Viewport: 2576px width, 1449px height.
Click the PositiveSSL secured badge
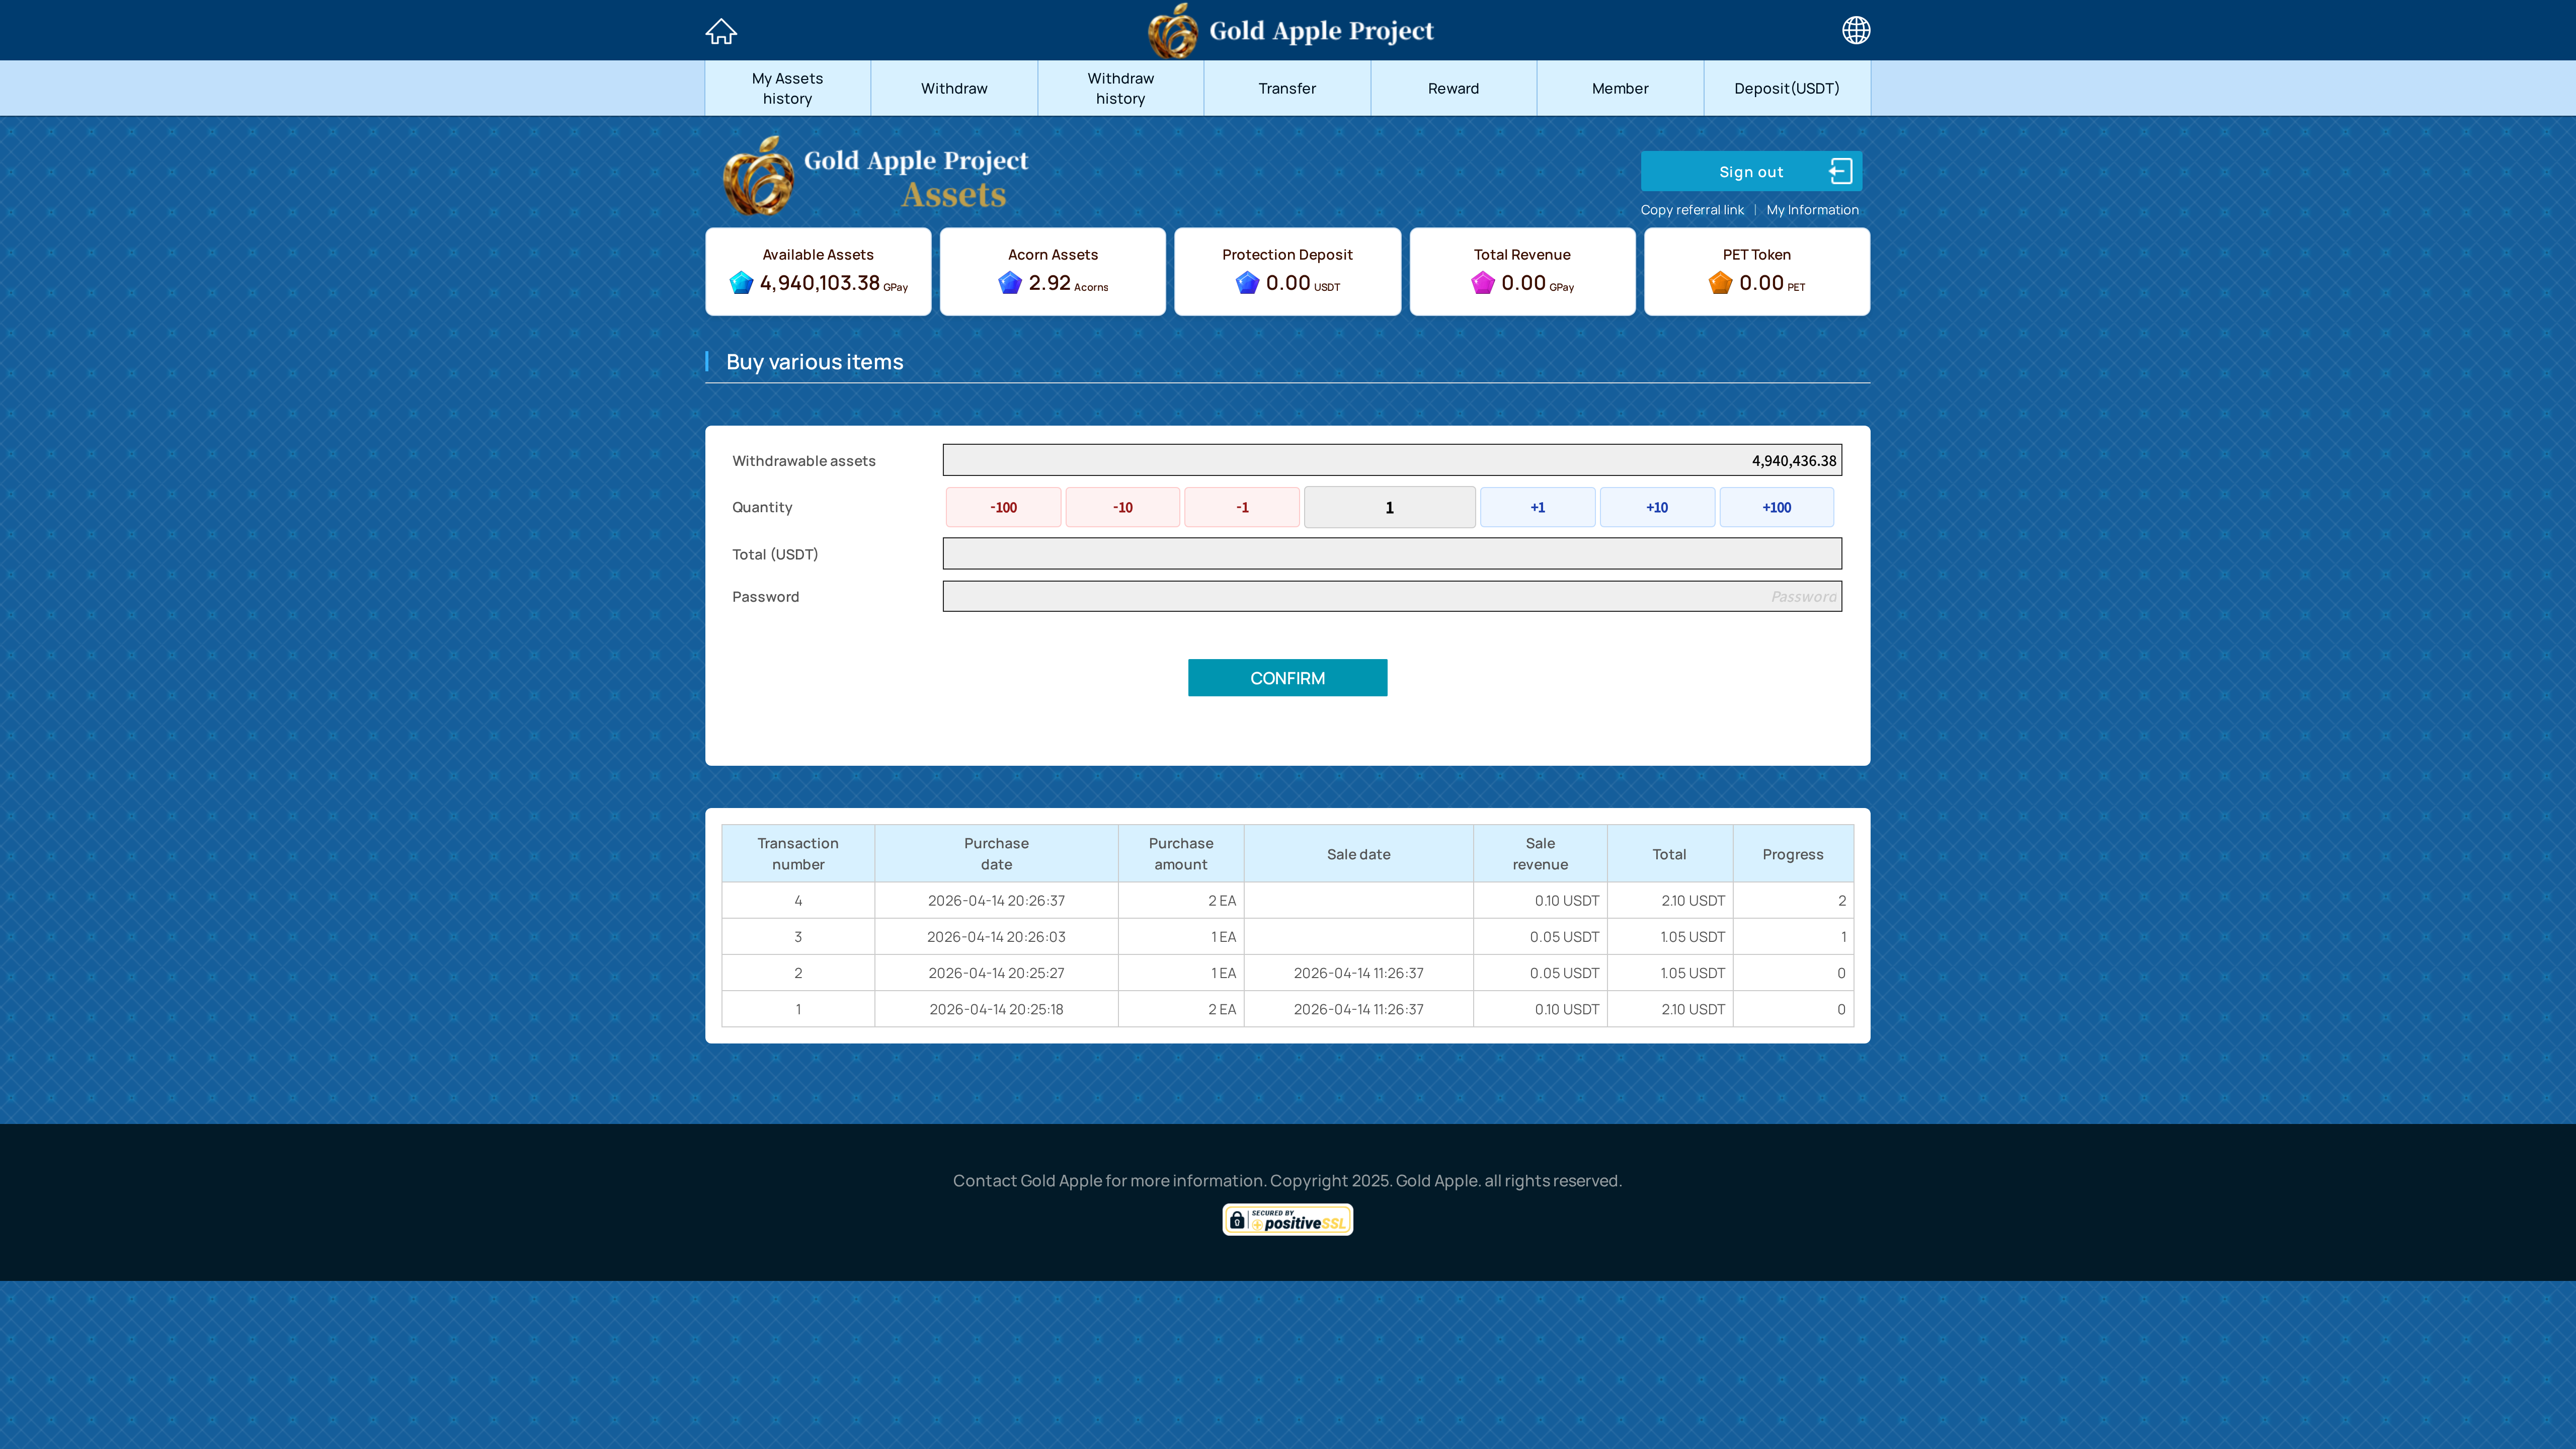[1287, 1220]
